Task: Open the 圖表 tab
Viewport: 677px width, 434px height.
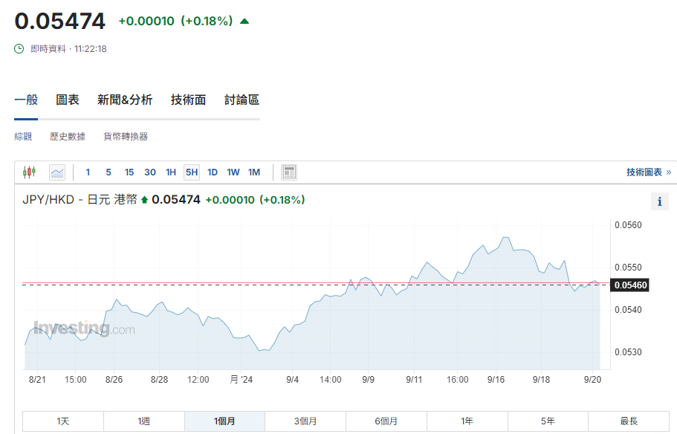Action: pos(68,100)
